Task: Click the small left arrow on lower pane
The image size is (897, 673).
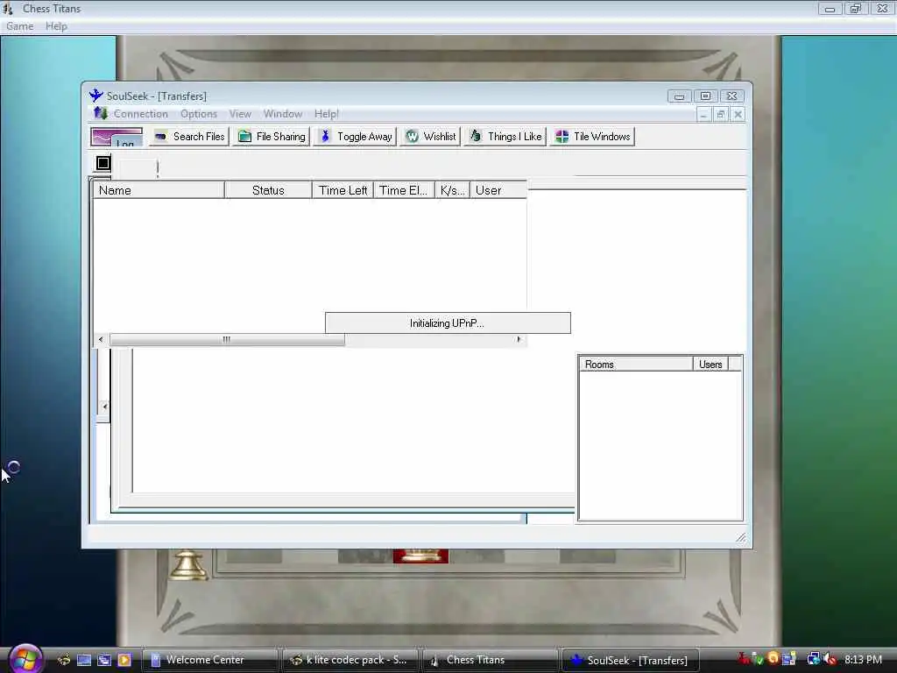Action: (x=104, y=407)
